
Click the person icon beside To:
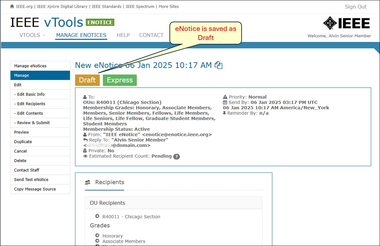(85, 97)
